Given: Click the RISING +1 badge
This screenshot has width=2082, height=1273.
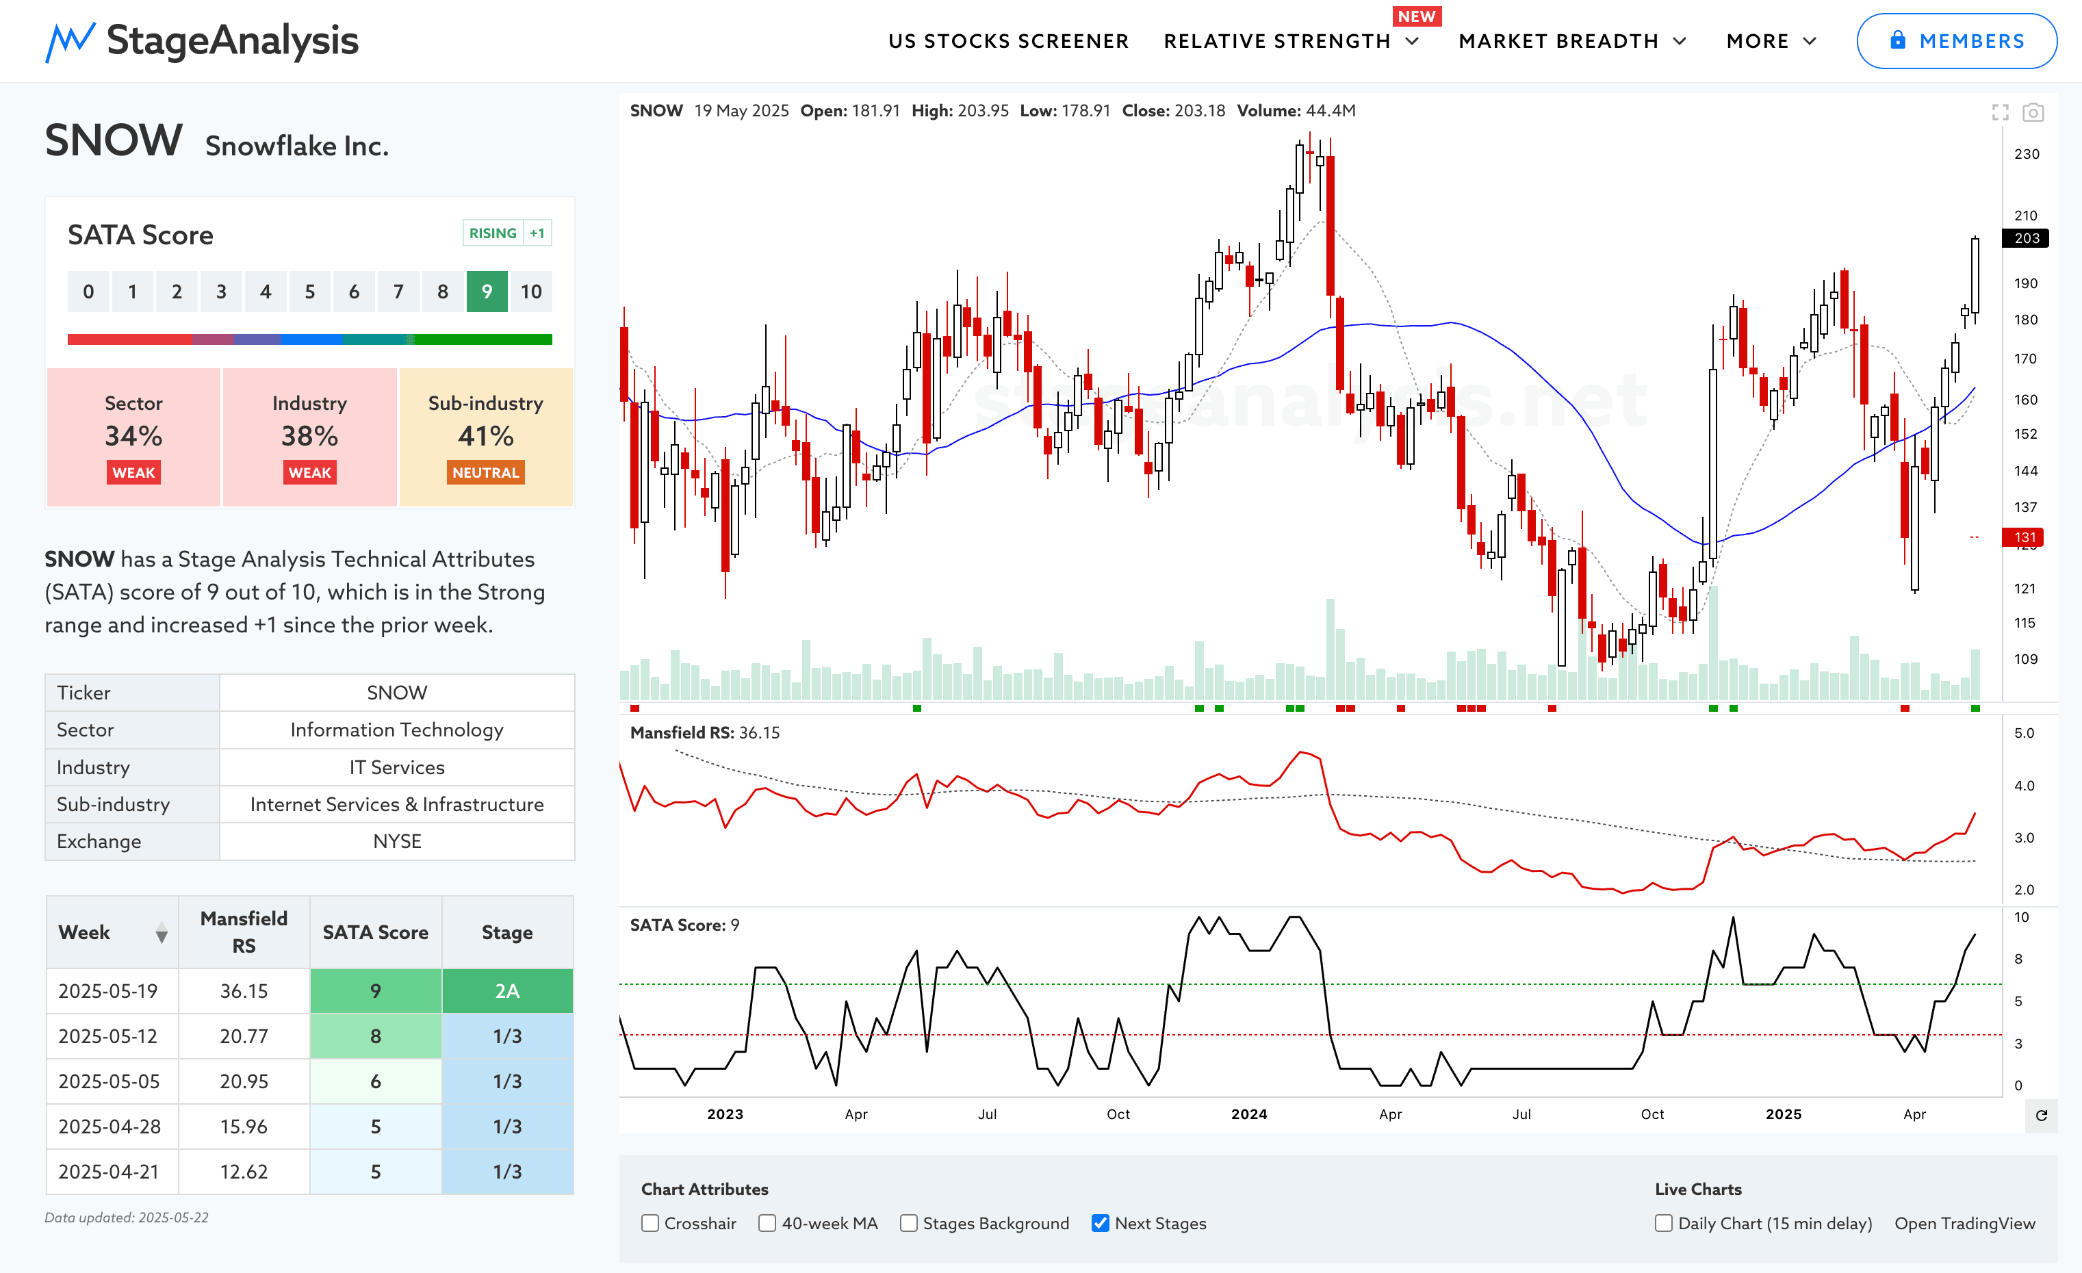Looking at the screenshot, I should point(507,233).
